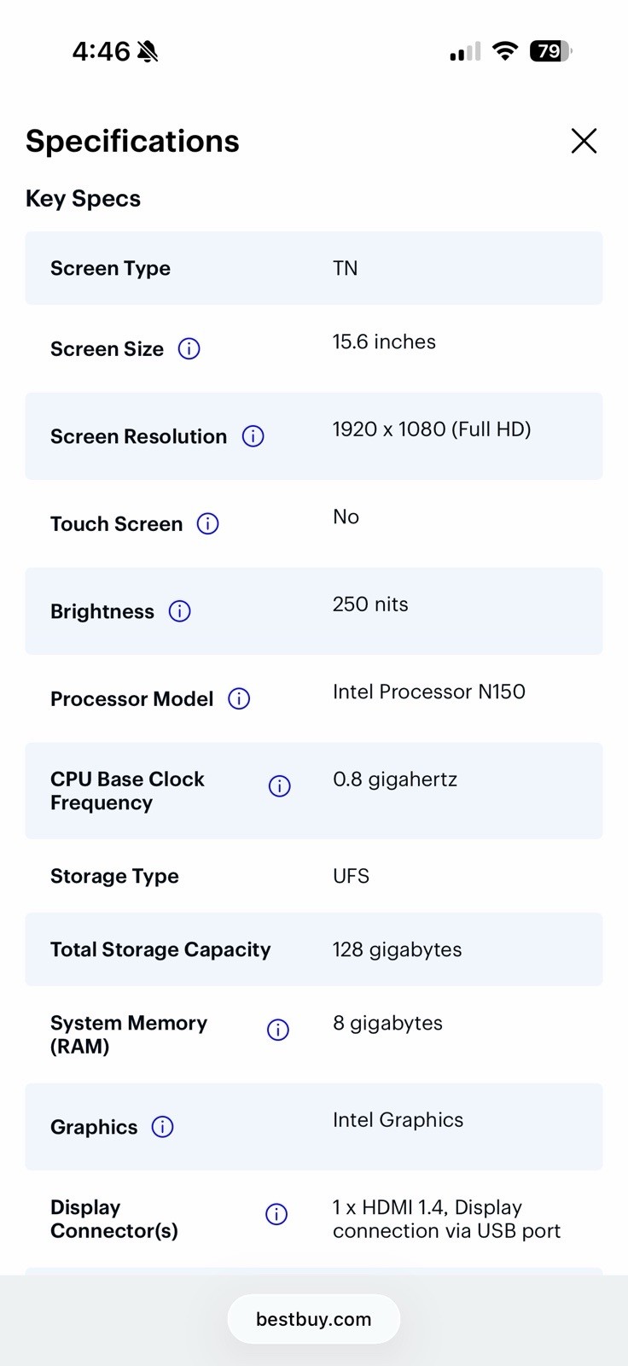Select the Intel Processor N150 text

point(429,692)
